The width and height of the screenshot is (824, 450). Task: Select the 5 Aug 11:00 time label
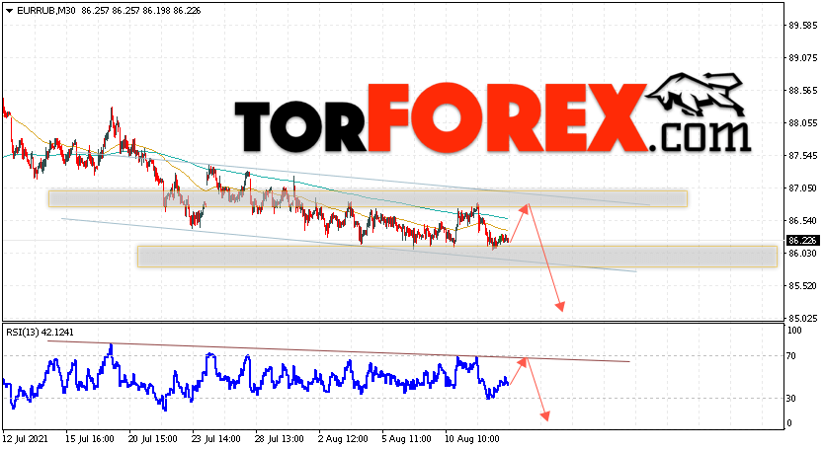pyautogui.click(x=406, y=438)
